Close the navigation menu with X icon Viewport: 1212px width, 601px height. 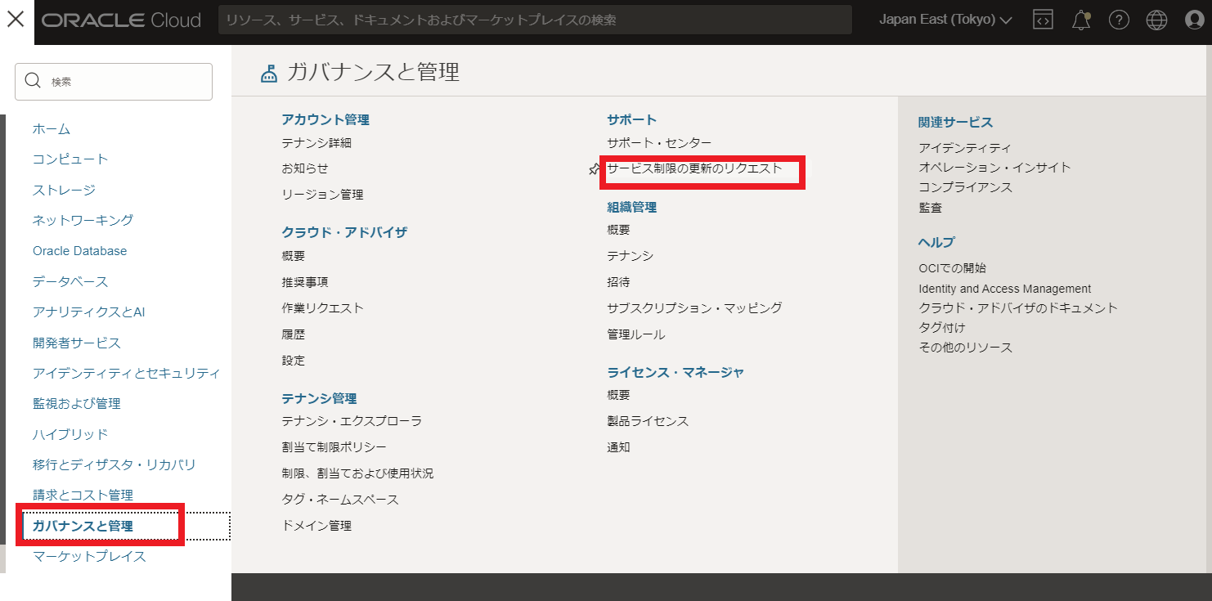tap(16, 20)
